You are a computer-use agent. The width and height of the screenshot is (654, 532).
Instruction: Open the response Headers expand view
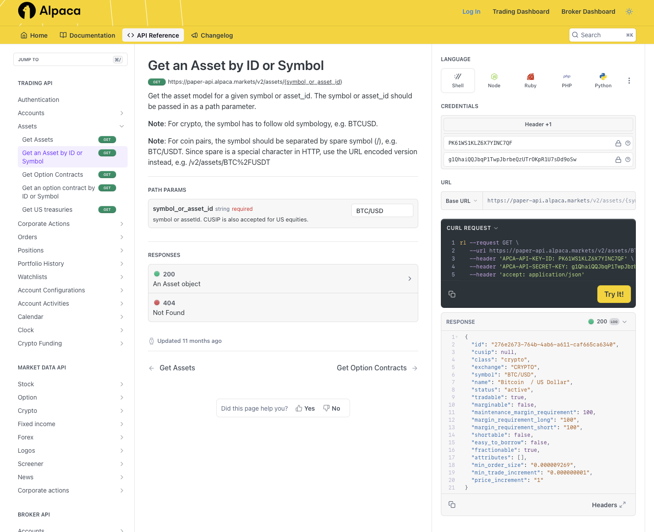[x=608, y=505]
